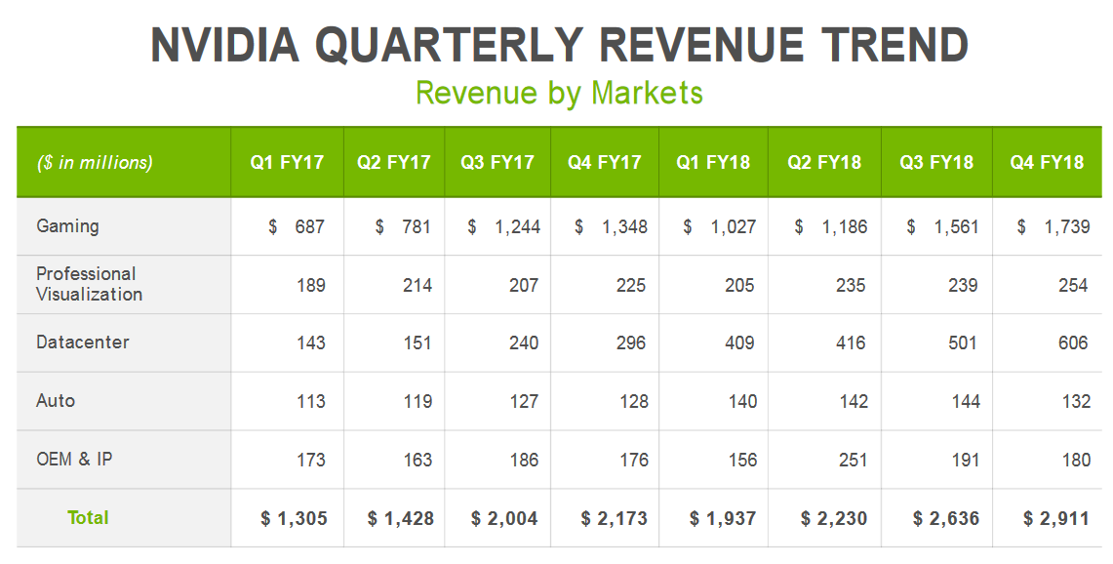This screenshot has width=1113, height=564.
Task: Select Gaming value $ 687
Action: pyautogui.click(x=297, y=226)
